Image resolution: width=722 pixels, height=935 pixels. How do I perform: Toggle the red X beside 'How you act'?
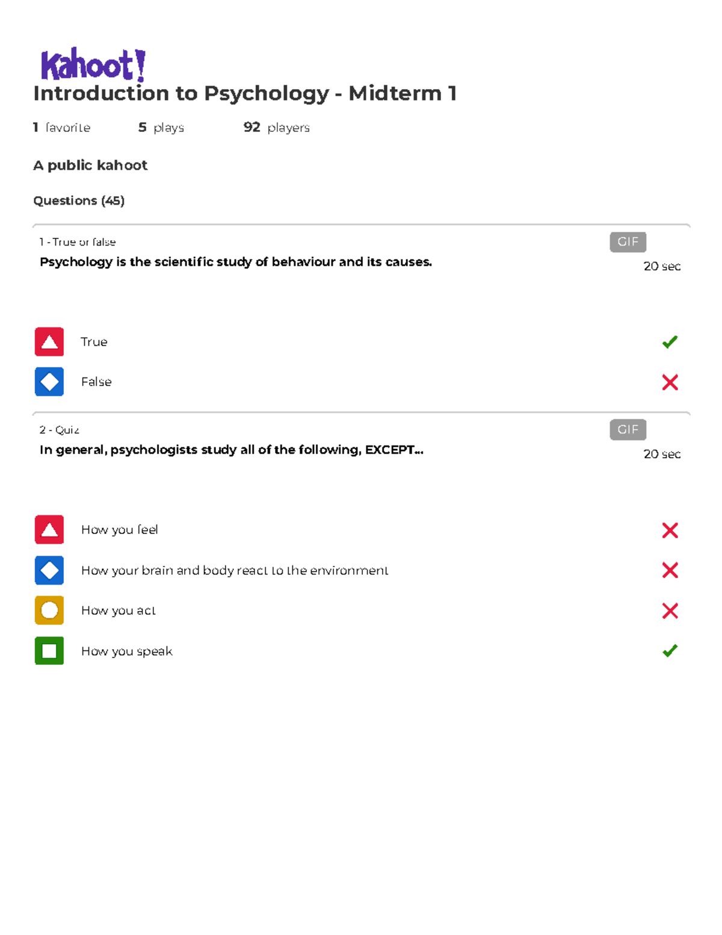(670, 610)
